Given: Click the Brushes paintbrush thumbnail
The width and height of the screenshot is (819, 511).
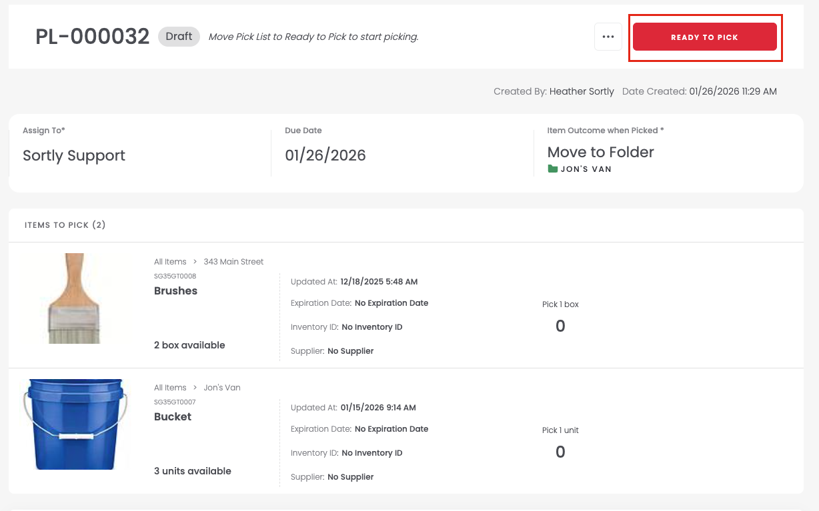Looking at the screenshot, I should (x=65, y=298).
